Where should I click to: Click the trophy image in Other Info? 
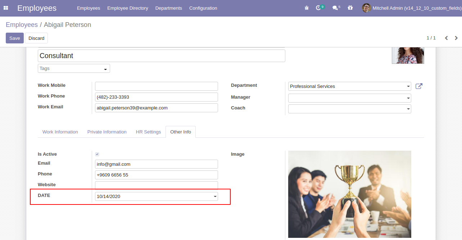(350, 194)
